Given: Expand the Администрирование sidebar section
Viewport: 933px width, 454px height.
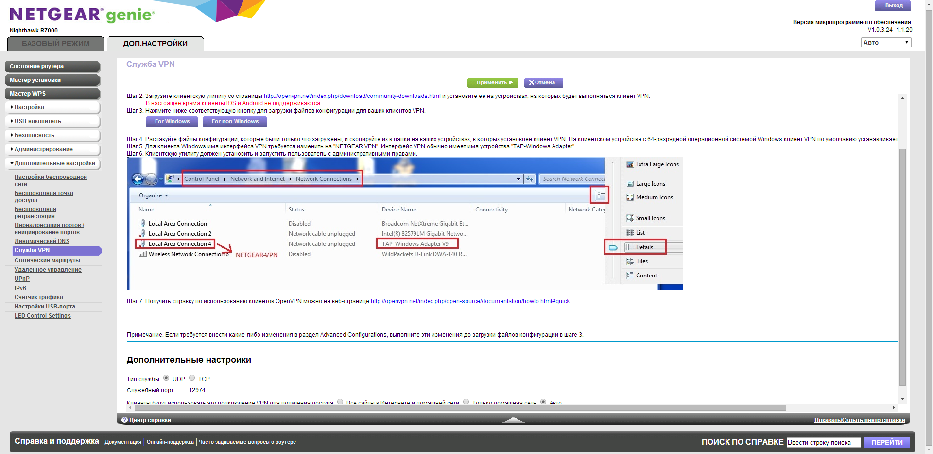Looking at the screenshot, I should pyautogui.click(x=52, y=149).
